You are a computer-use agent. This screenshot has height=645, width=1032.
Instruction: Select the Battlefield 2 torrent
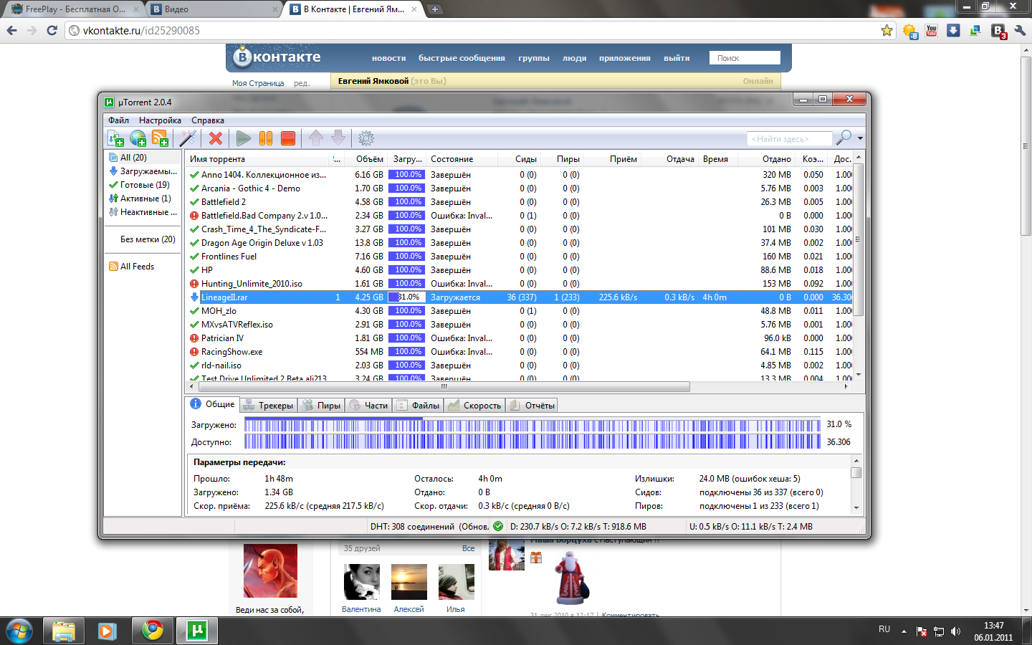pyautogui.click(x=224, y=202)
